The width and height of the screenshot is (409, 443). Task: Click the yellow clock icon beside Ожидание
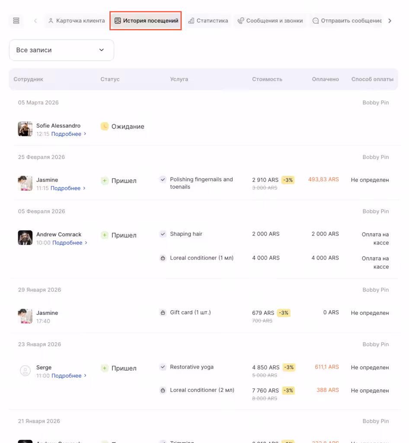105,126
